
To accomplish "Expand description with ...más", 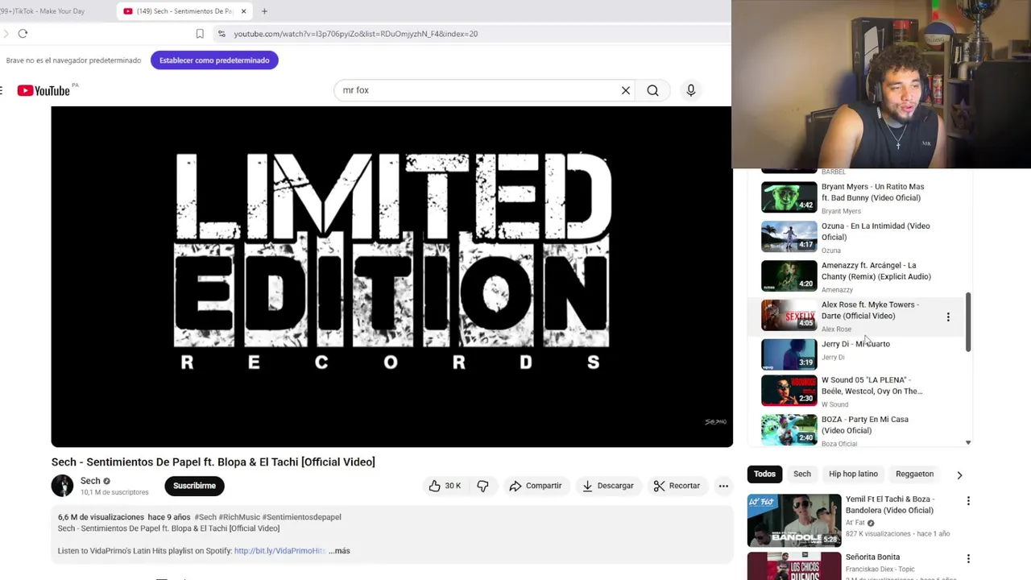I will pyautogui.click(x=339, y=551).
